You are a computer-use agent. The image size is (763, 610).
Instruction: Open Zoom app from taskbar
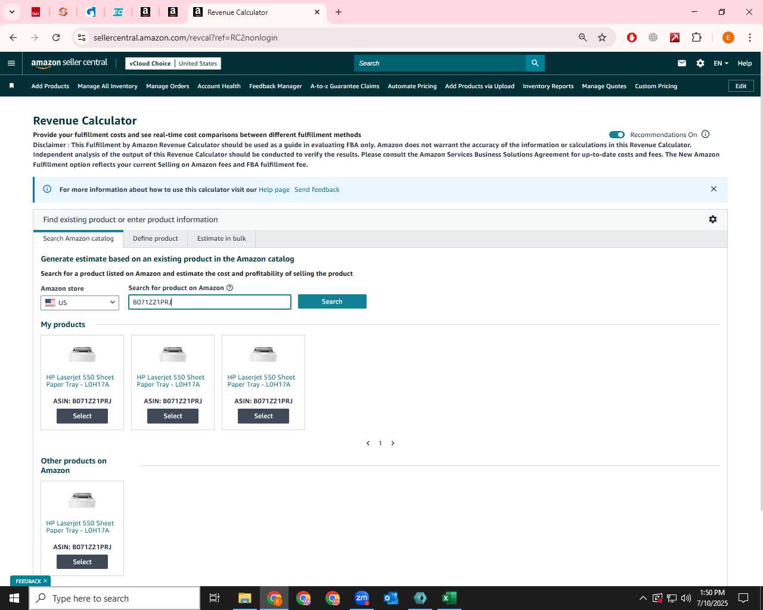(x=362, y=598)
